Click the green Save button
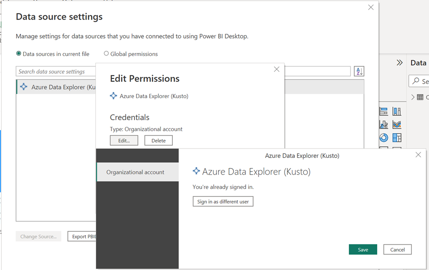The width and height of the screenshot is (429, 270). (363, 249)
